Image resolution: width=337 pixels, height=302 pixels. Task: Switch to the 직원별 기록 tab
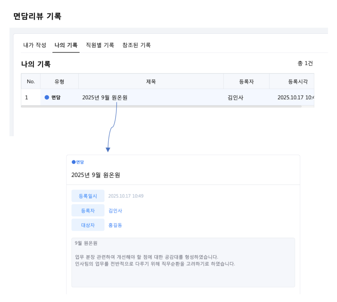100,45
